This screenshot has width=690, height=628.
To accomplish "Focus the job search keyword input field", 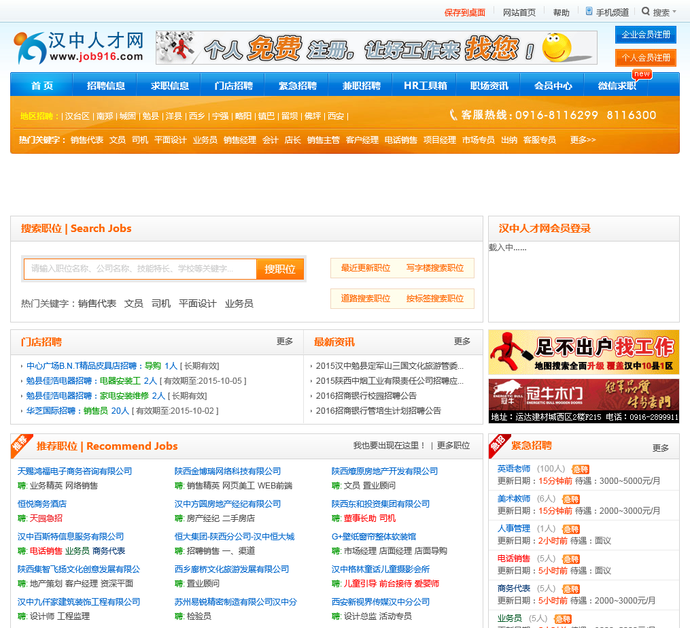I will coord(140,269).
